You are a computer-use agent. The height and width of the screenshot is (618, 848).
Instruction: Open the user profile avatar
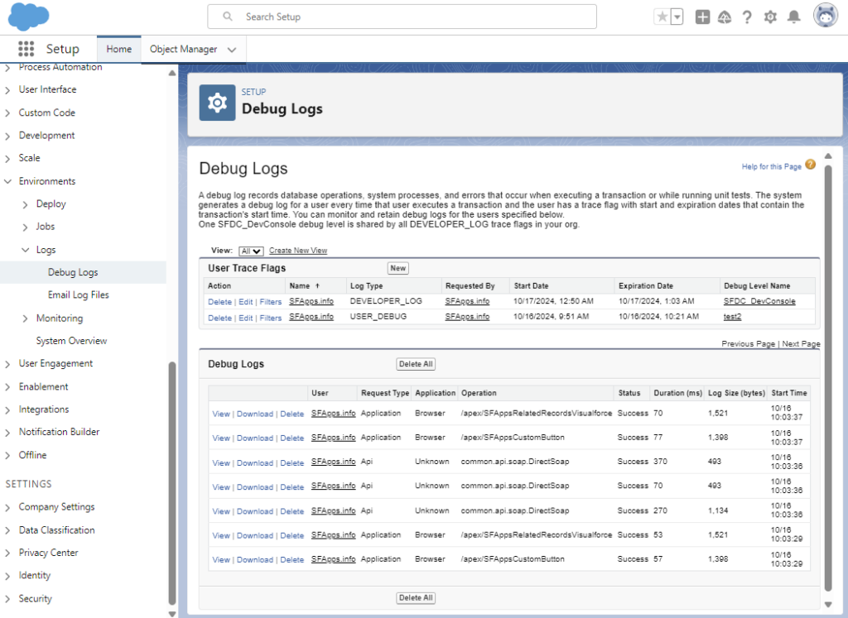[826, 17]
